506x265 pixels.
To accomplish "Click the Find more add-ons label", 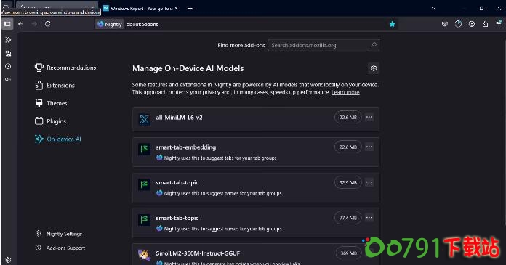I will click(x=241, y=46).
